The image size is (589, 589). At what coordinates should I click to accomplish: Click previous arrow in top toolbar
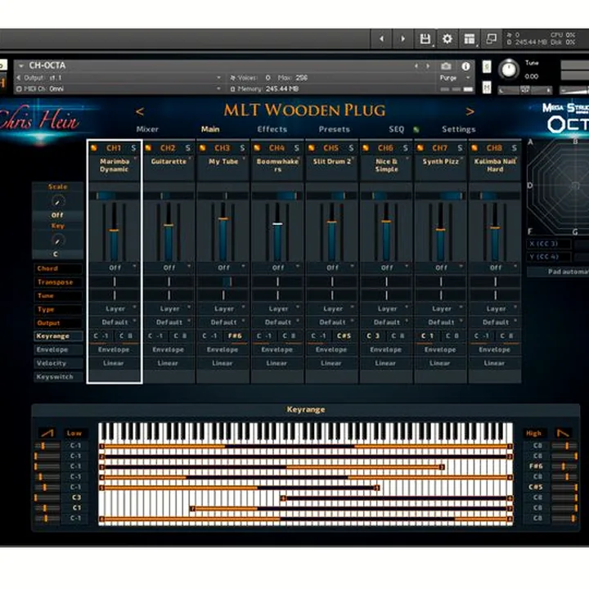click(x=382, y=38)
